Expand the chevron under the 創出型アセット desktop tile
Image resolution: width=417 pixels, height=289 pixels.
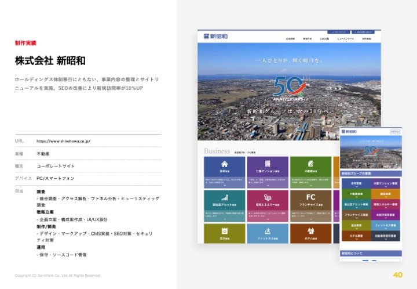(x=225, y=219)
